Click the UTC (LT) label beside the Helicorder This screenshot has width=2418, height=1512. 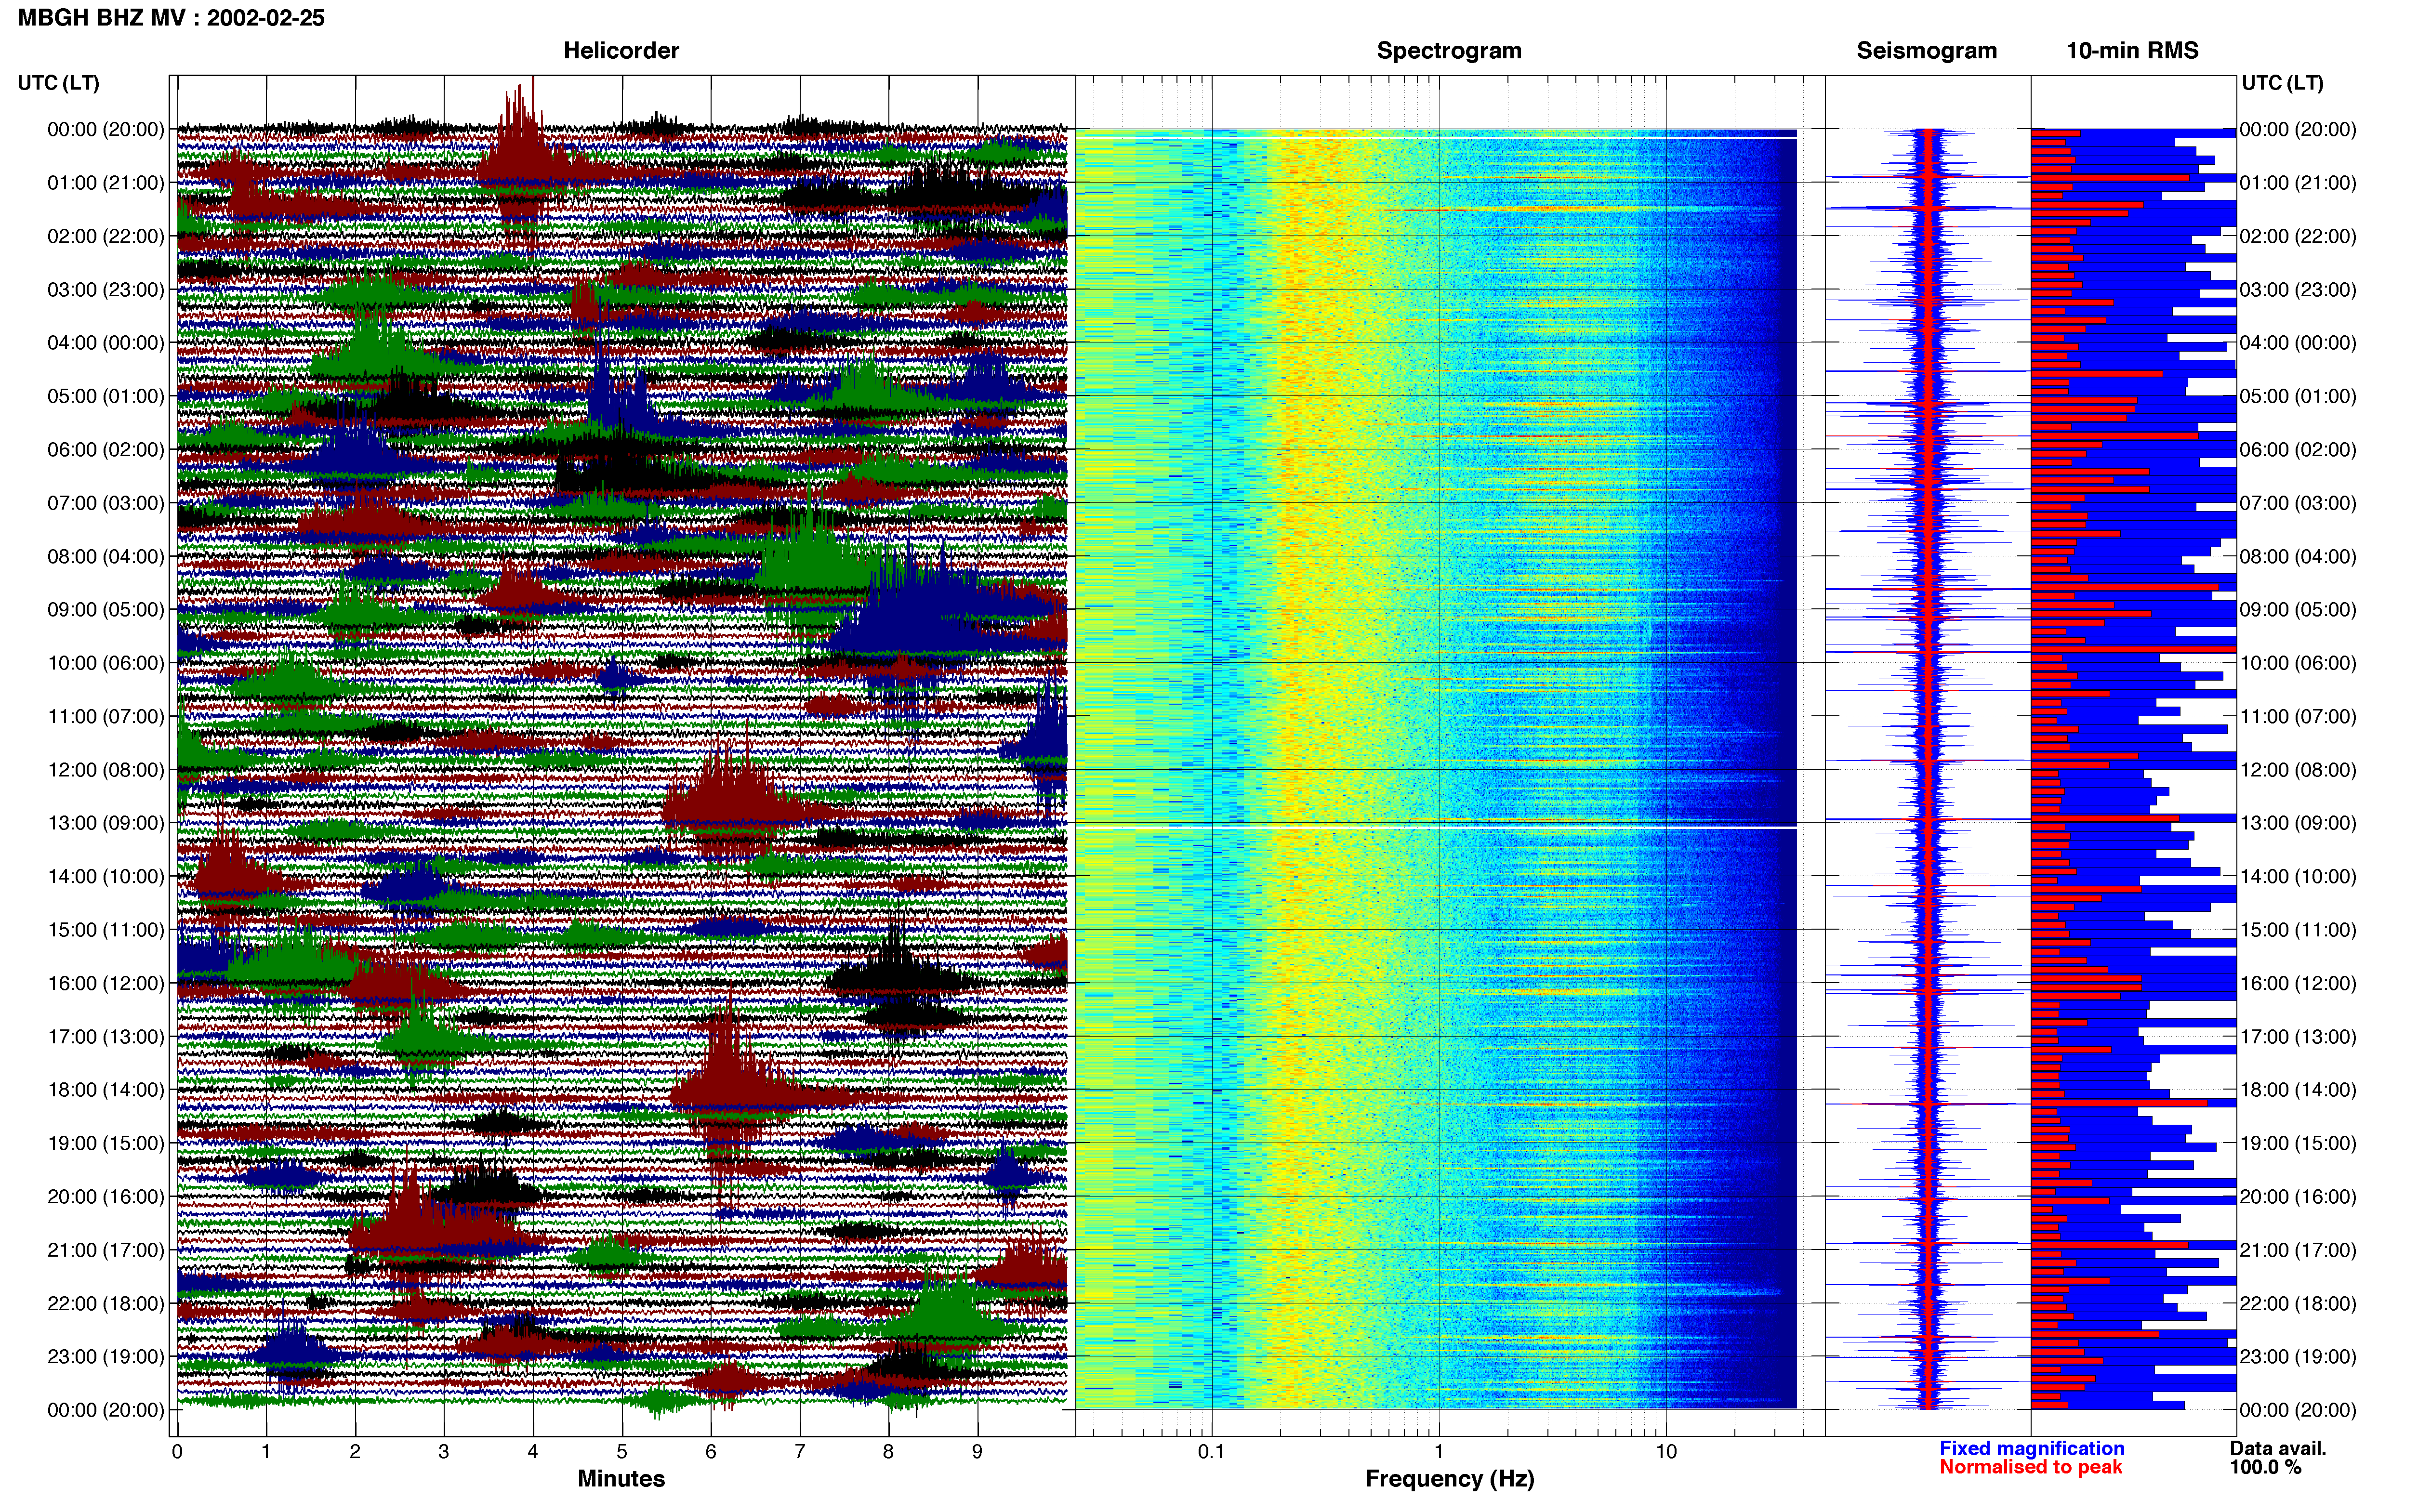tap(58, 83)
